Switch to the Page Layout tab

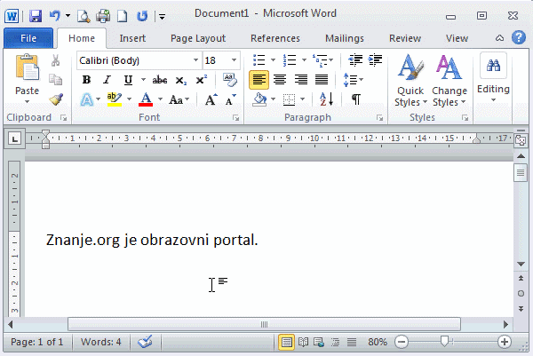[x=198, y=38]
